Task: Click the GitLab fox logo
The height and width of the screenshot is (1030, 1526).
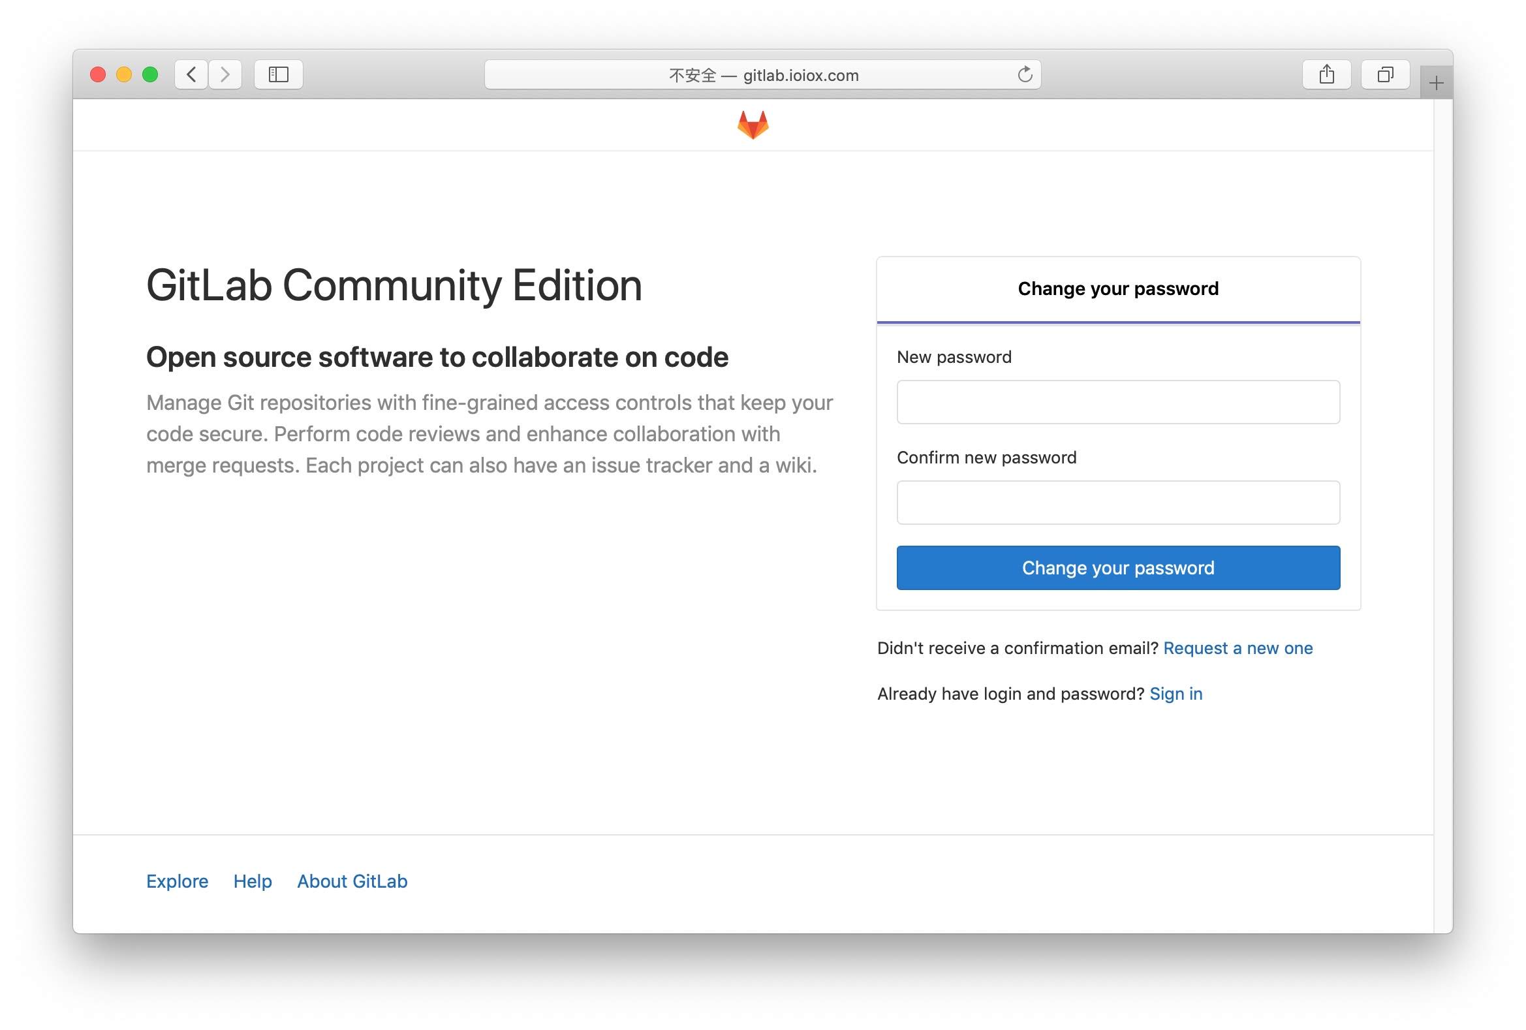Action: click(753, 125)
